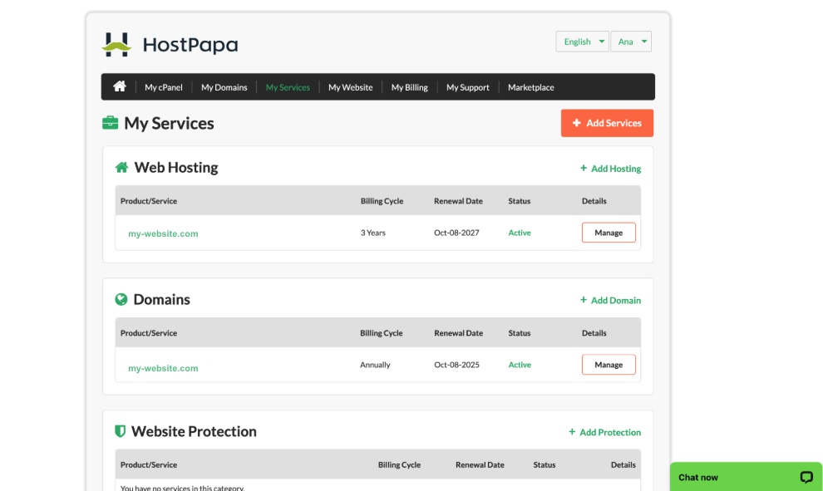
Task: Click the My Services briefcase icon
Action: (x=111, y=123)
